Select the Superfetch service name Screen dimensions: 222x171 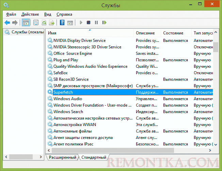pyautogui.click(x=63, y=92)
